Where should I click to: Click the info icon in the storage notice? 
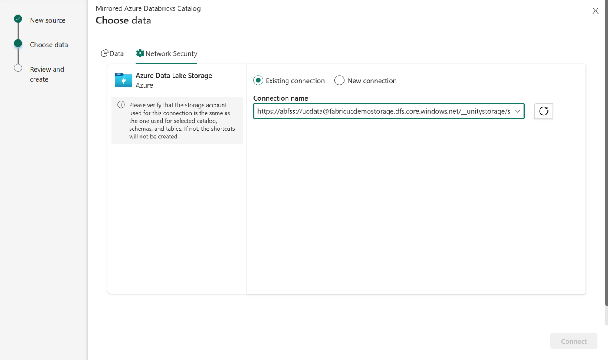(121, 105)
